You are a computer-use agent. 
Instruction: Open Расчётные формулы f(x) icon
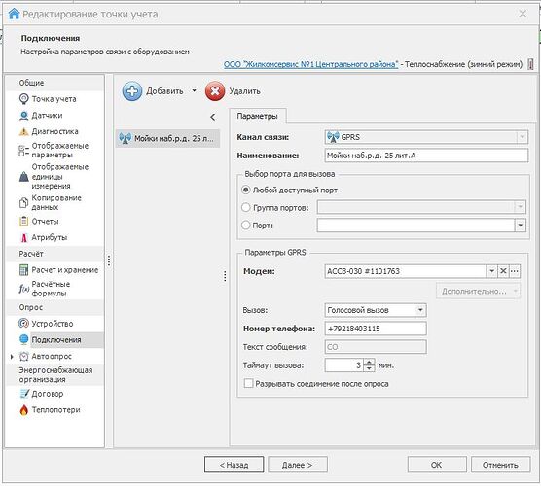23,289
